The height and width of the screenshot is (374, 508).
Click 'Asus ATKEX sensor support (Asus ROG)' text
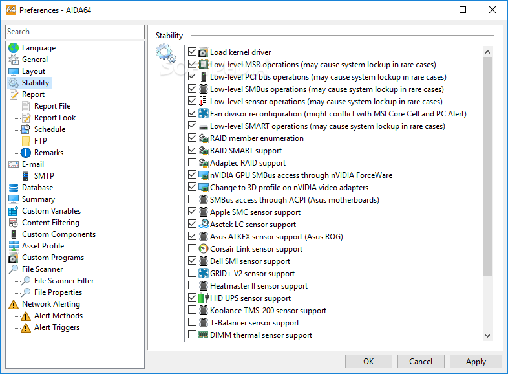(x=277, y=237)
